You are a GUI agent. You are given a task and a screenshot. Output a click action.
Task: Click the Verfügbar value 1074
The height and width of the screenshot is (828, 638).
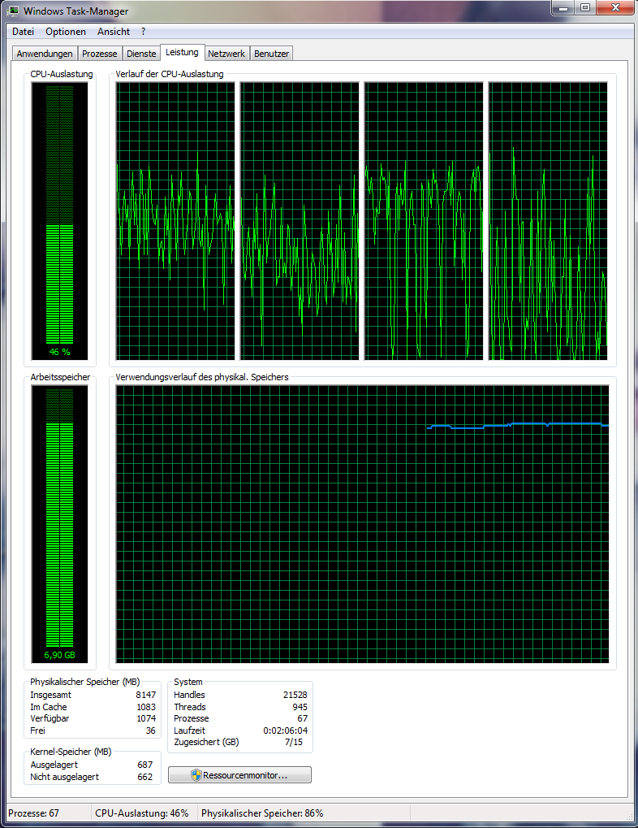146,718
